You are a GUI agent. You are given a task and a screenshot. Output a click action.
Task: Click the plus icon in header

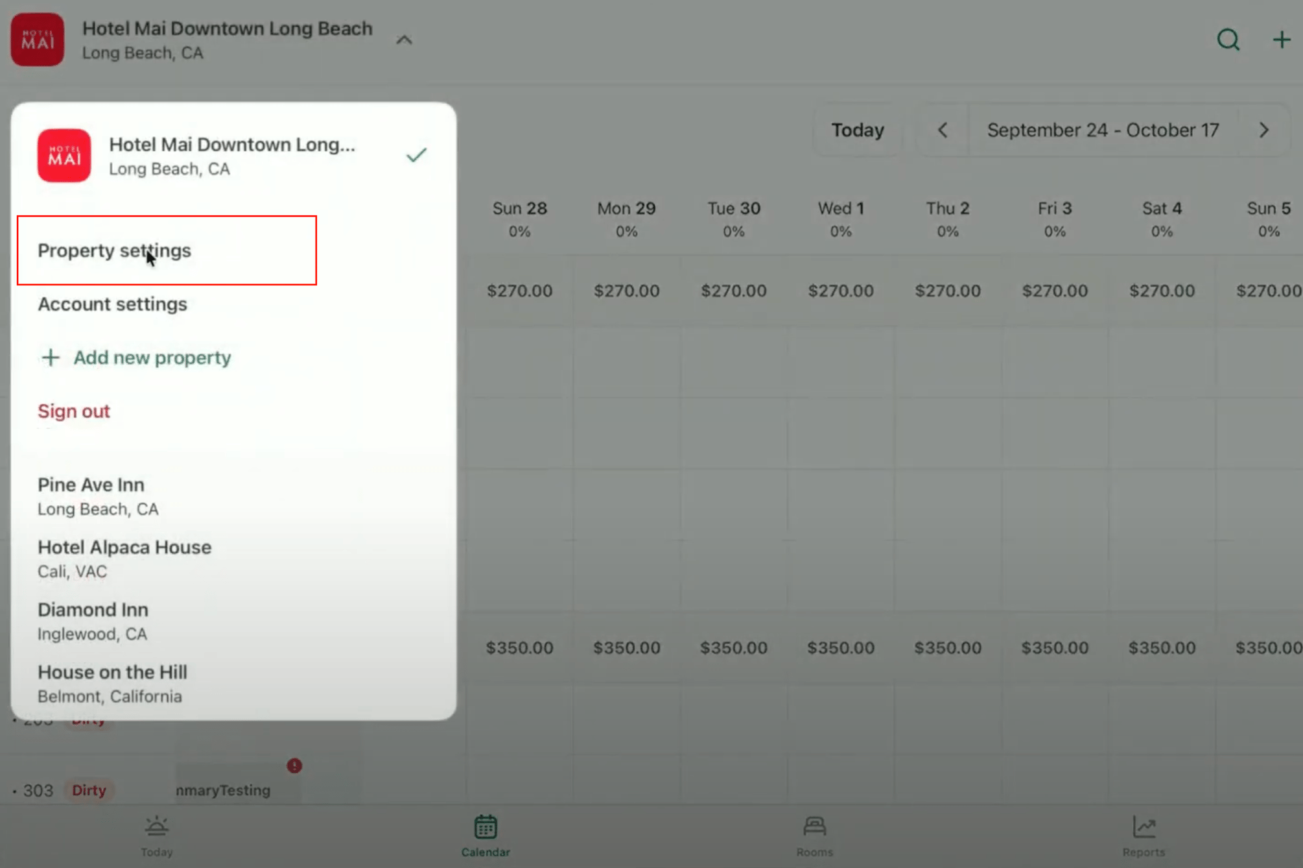pyautogui.click(x=1281, y=40)
